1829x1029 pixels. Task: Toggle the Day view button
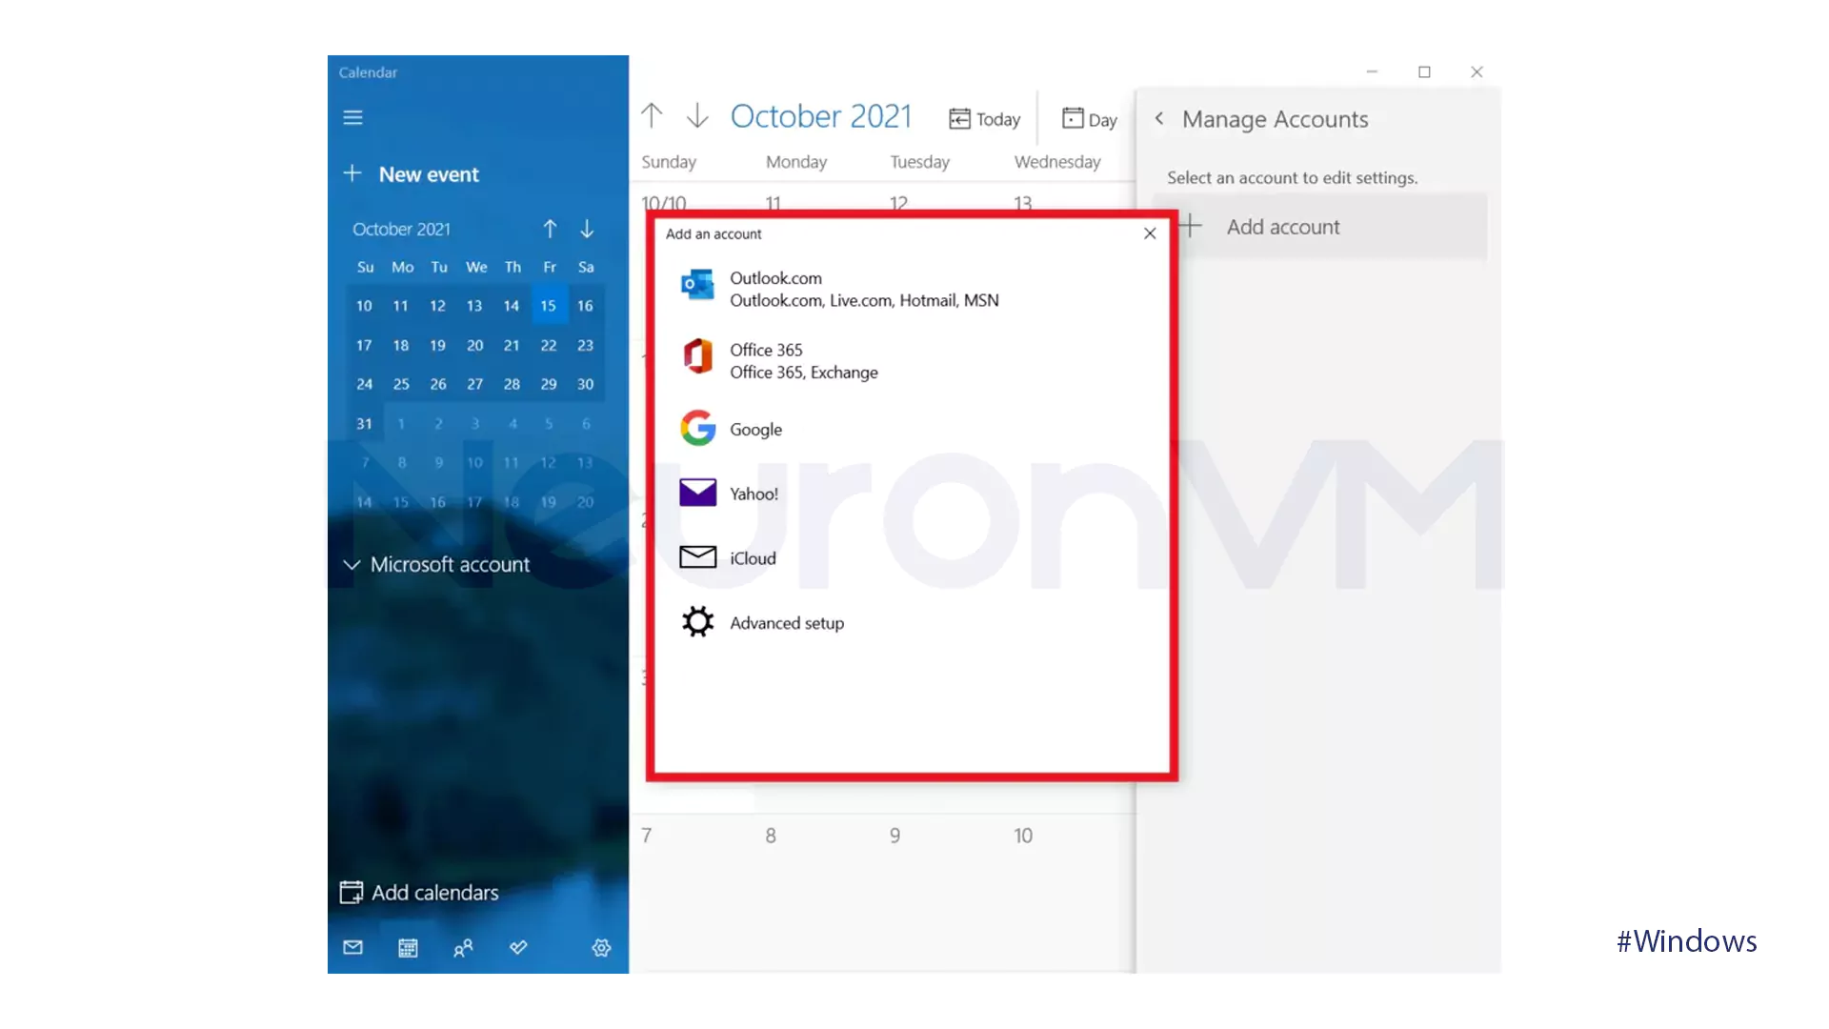point(1088,118)
